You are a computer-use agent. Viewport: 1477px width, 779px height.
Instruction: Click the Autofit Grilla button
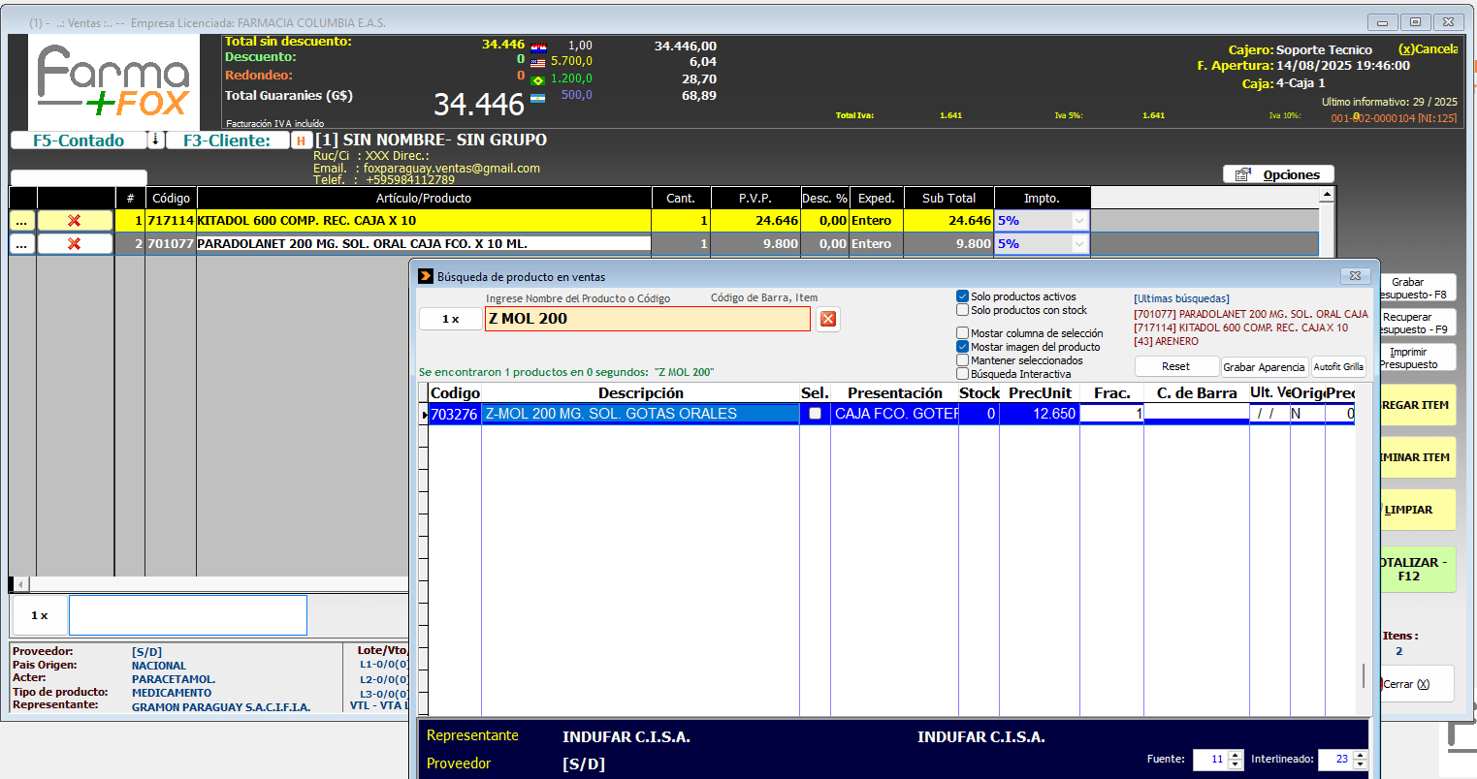pos(1338,367)
